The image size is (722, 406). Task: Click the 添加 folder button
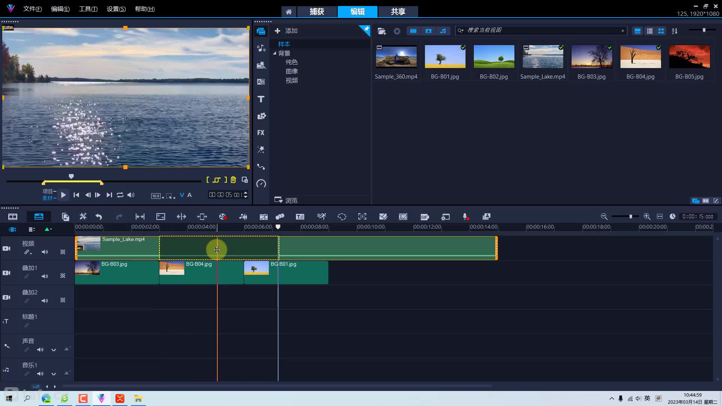pyautogui.click(x=286, y=31)
